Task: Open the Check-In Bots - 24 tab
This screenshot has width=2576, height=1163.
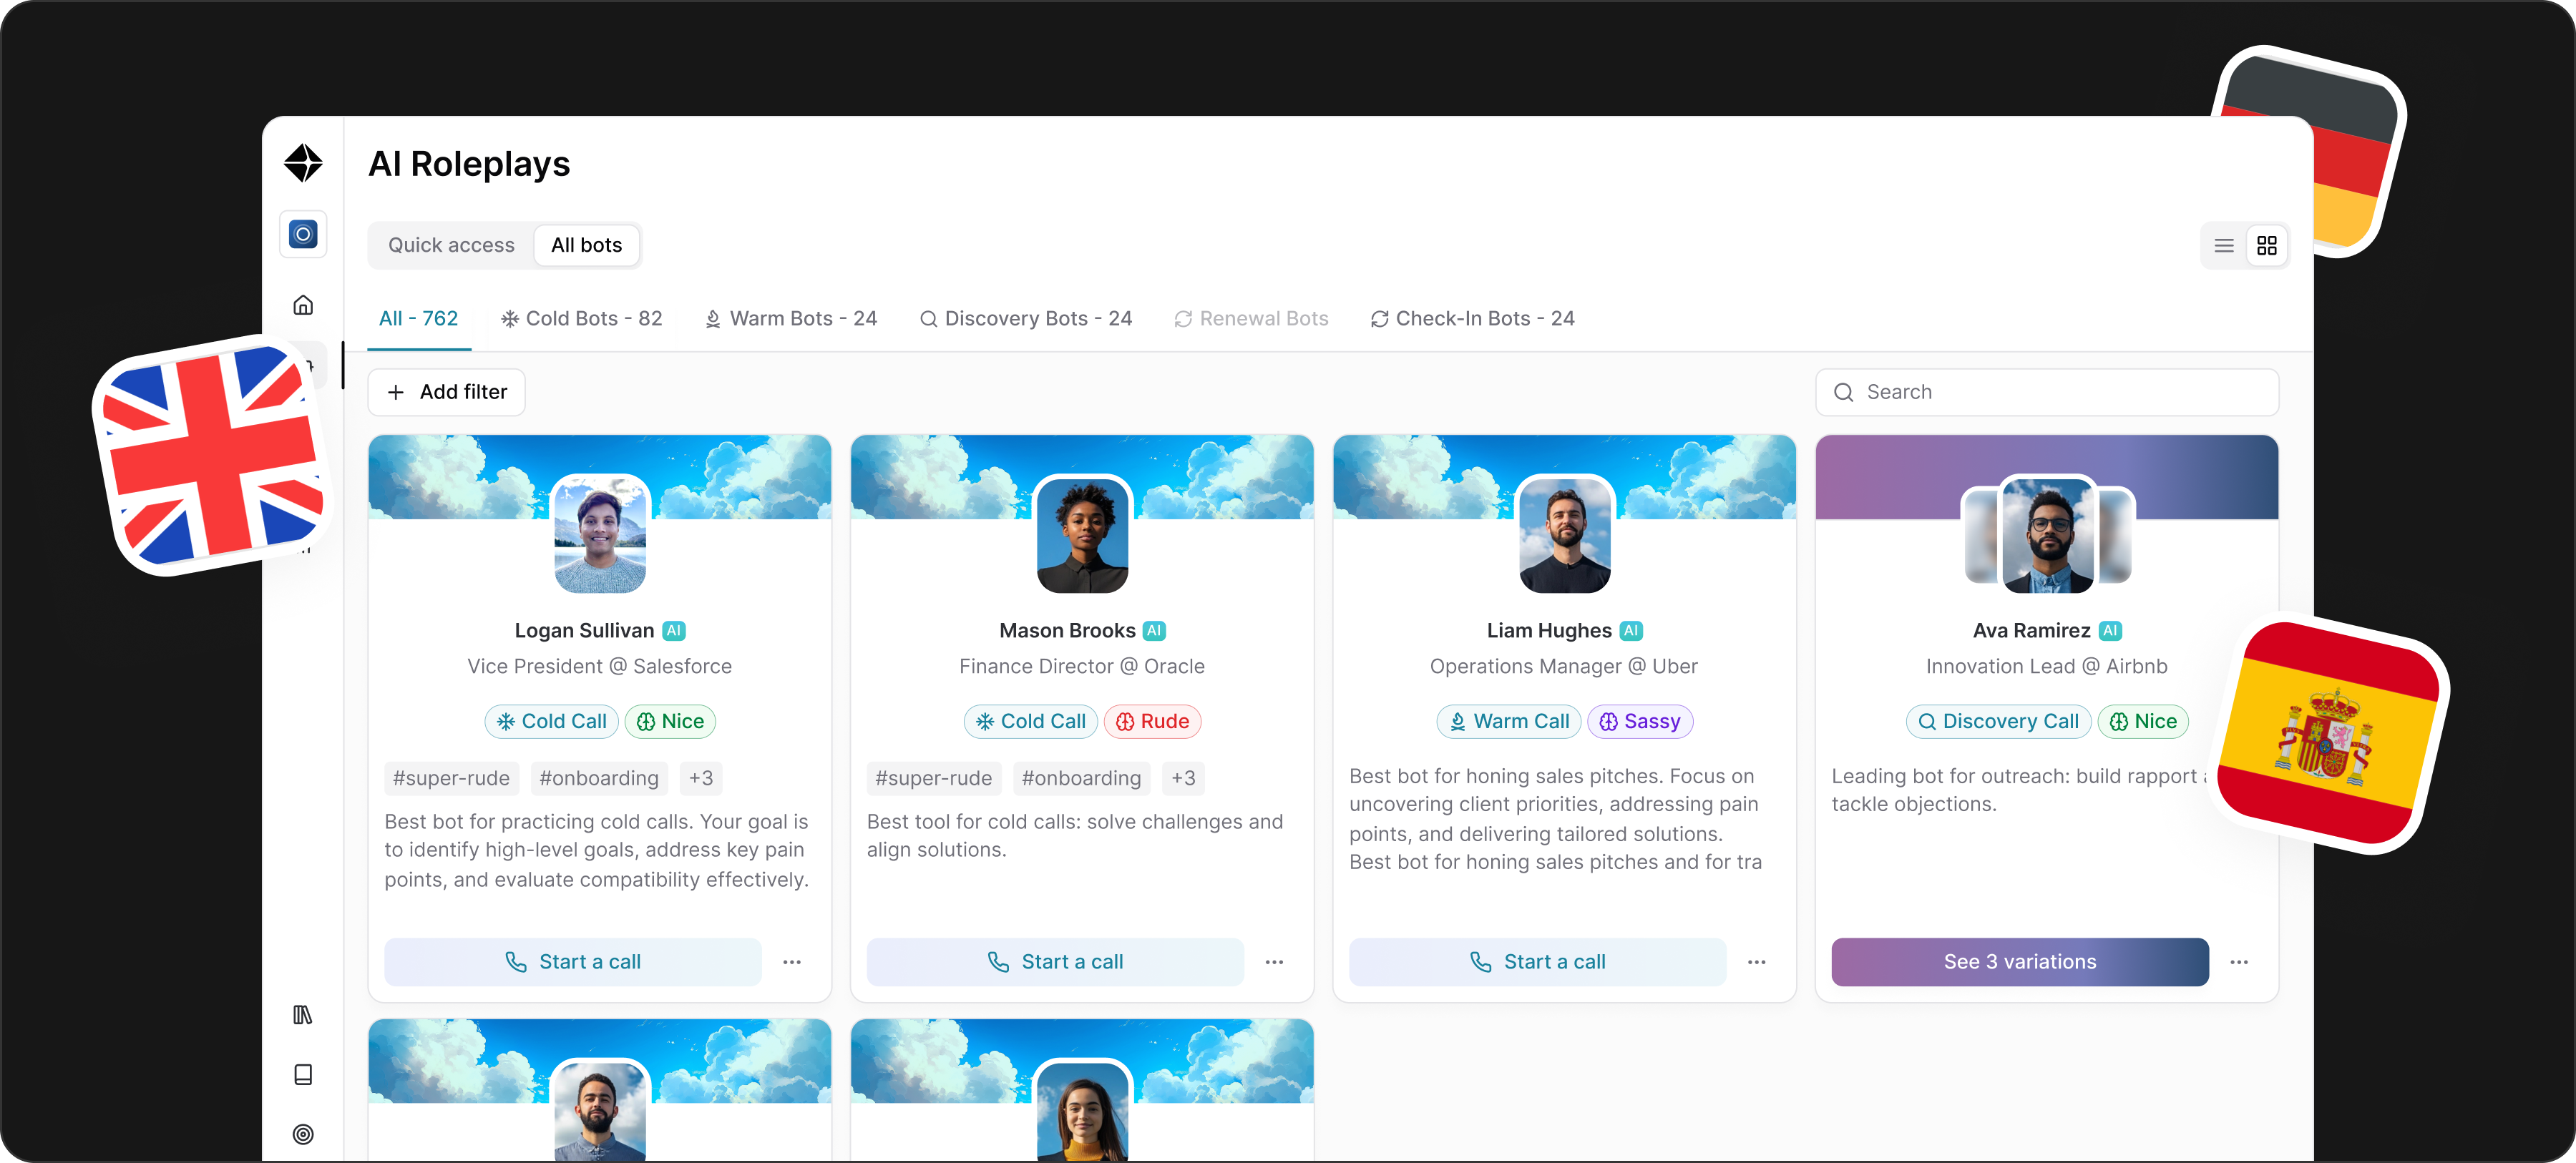Action: tap(1472, 318)
